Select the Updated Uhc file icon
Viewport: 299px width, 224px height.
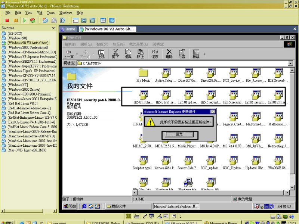[x=256, y=163]
